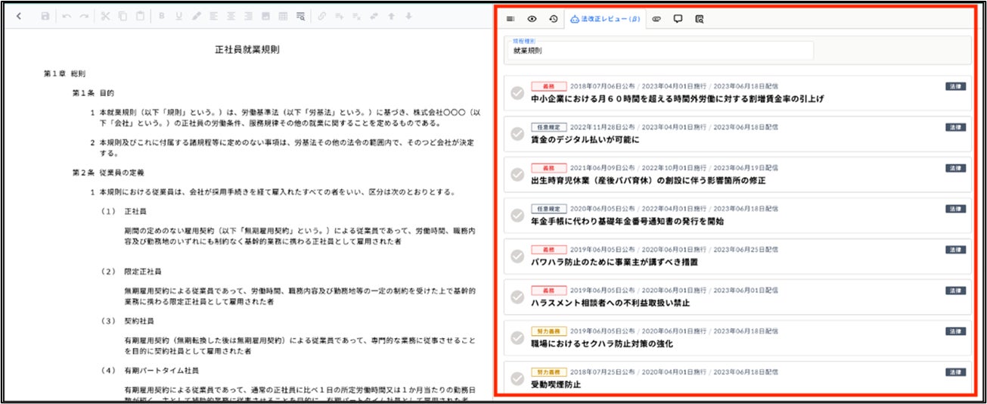This screenshot has height=404, width=987.
Task: Open the find-in-document search icon
Action: coord(300,16)
